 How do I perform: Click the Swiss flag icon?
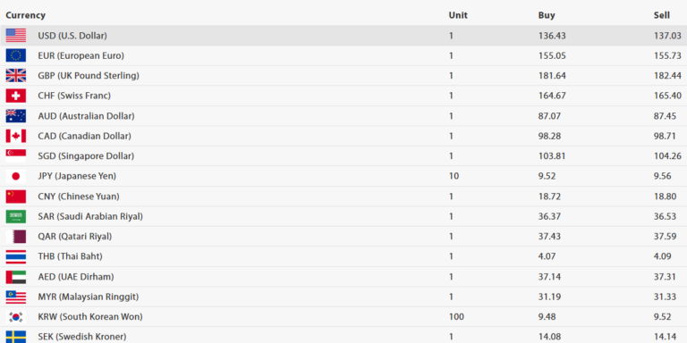coord(16,96)
